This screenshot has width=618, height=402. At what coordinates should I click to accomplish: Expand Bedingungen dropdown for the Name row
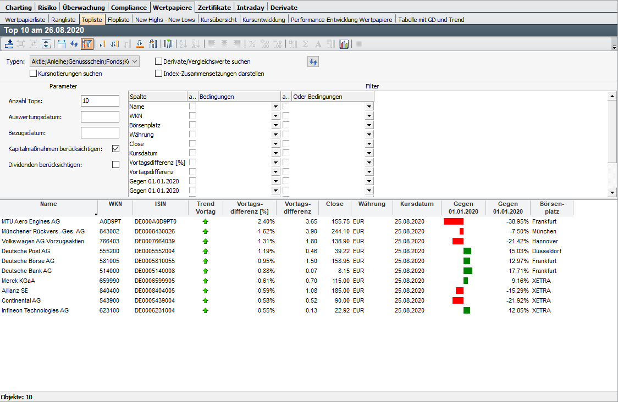click(x=275, y=107)
